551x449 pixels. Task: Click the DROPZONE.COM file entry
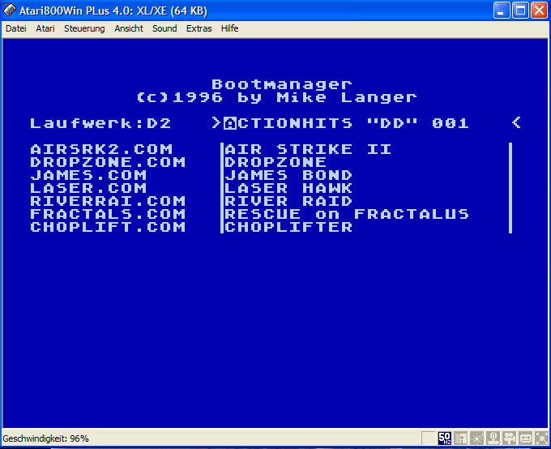pos(108,162)
